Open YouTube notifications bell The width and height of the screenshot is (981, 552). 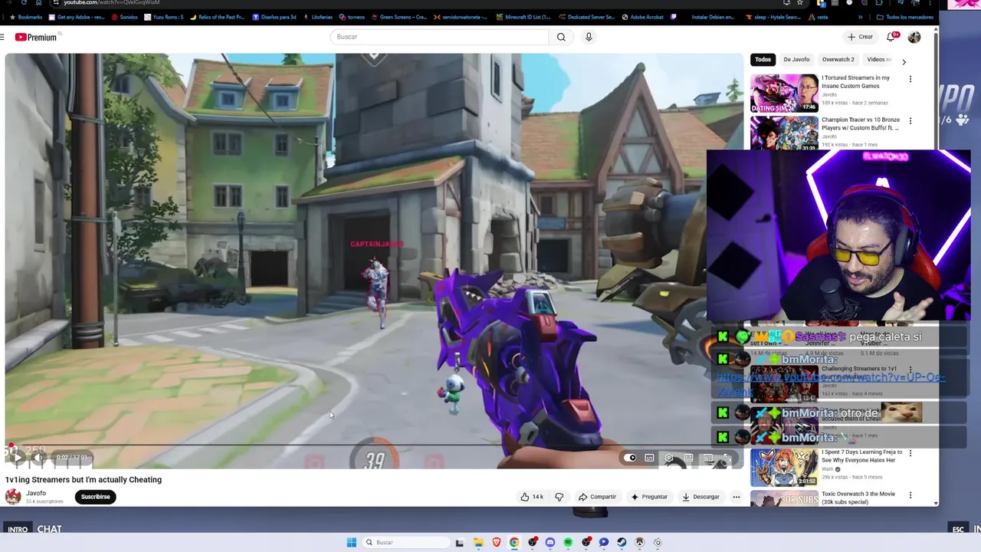coord(891,37)
